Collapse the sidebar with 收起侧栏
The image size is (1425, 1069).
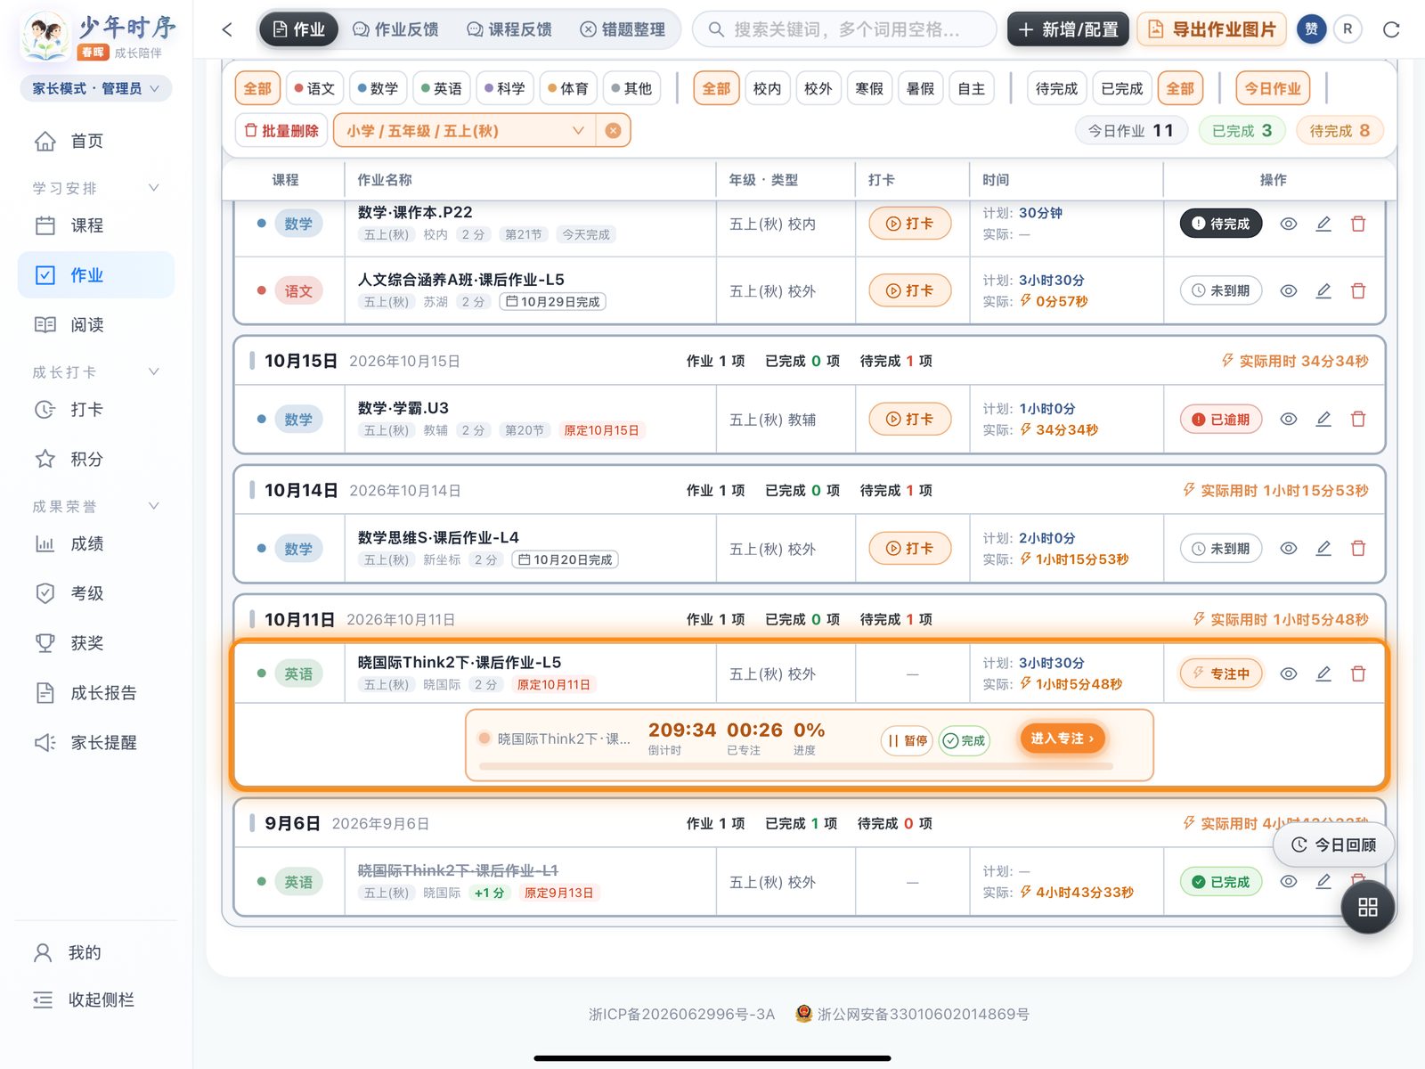tap(84, 1000)
